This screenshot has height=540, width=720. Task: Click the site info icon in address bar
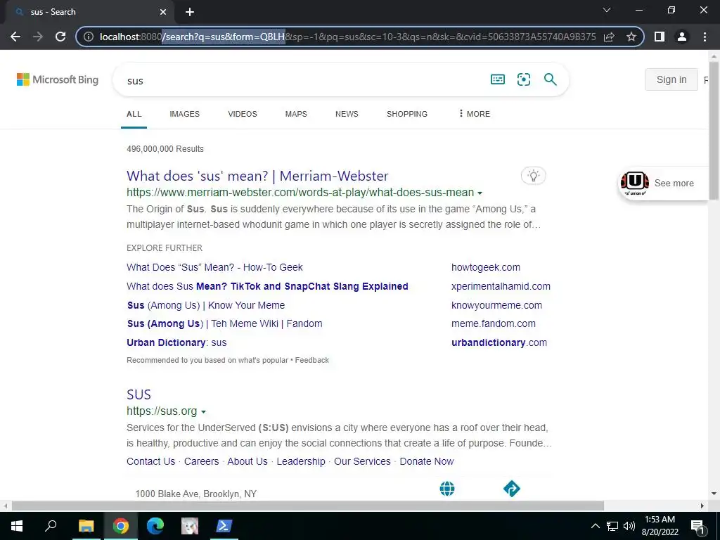(x=89, y=37)
